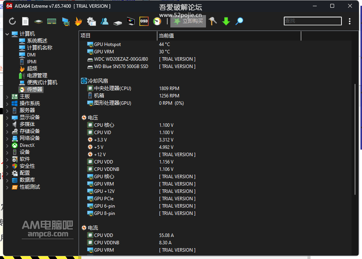Screen dimensions: 362x259
Task: Expand the 服务器 tree node
Action: 7,111
